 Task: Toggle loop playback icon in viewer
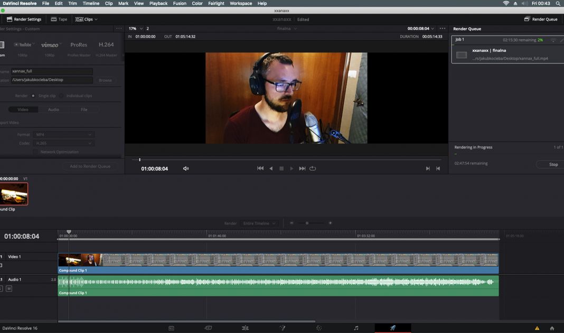[x=313, y=169]
